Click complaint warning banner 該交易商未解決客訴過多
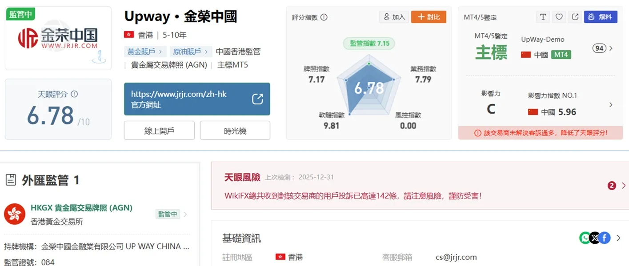Image resolution: width=629 pixels, height=266 pixels. click(x=541, y=132)
